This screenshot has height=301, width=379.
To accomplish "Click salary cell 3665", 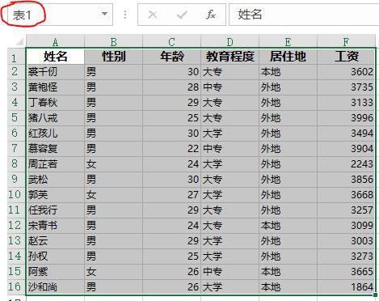I will tap(346, 272).
